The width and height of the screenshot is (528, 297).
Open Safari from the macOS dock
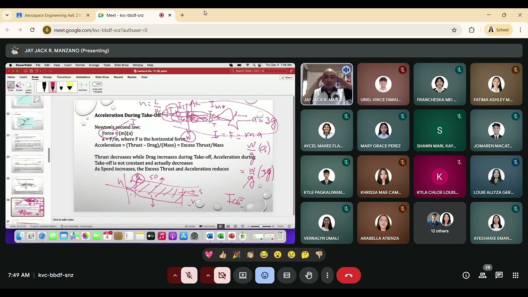[x=42, y=236]
